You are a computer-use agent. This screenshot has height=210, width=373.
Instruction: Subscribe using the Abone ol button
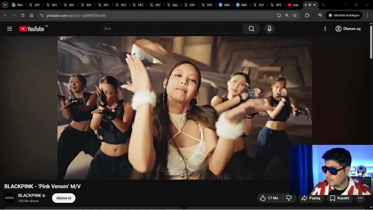pos(64,198)
